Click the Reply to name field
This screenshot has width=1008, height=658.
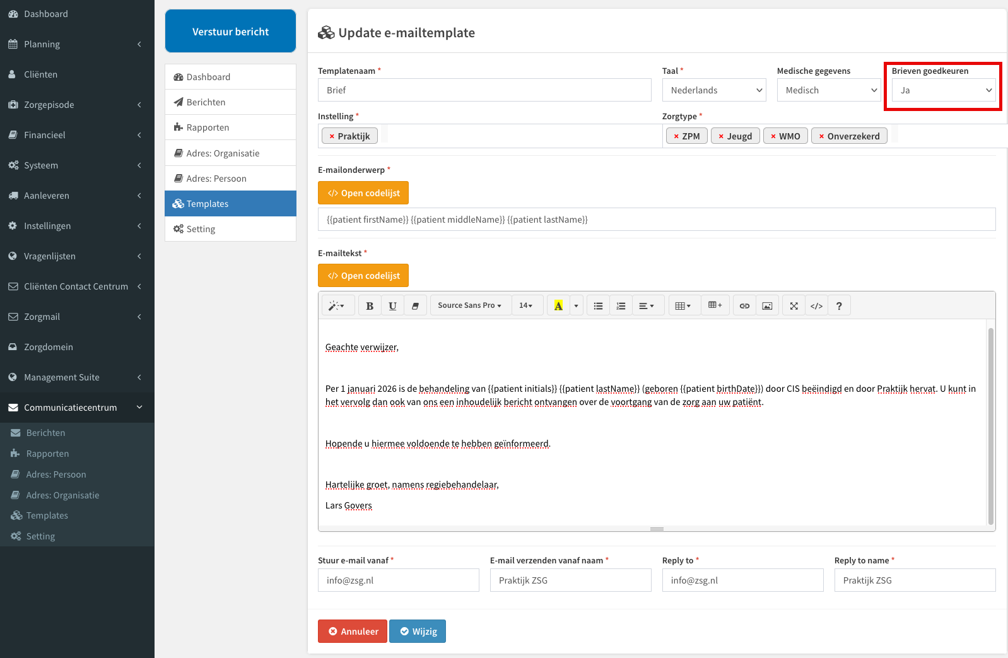[915, 580]
